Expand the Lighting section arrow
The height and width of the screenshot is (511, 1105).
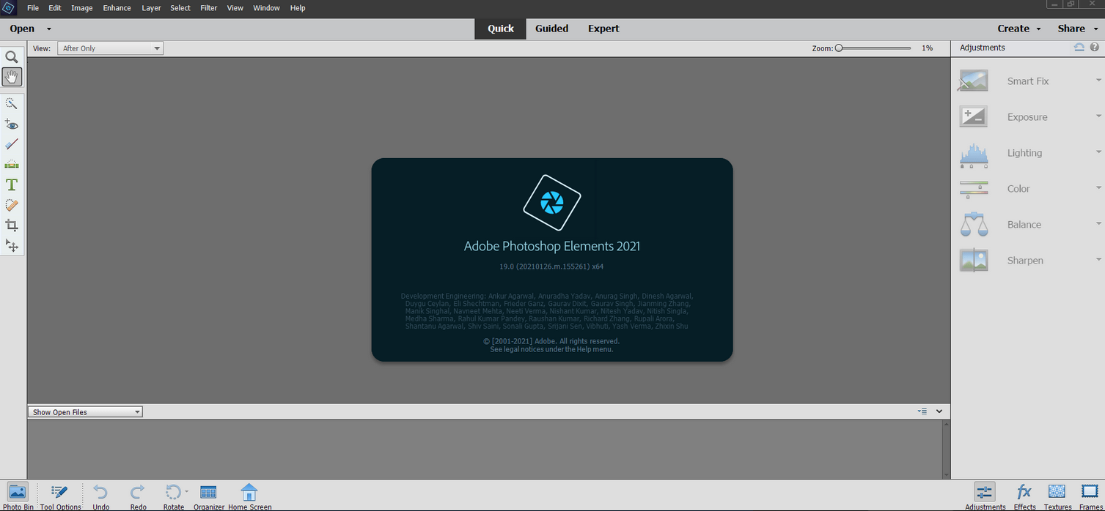(x=1098, y=152)
